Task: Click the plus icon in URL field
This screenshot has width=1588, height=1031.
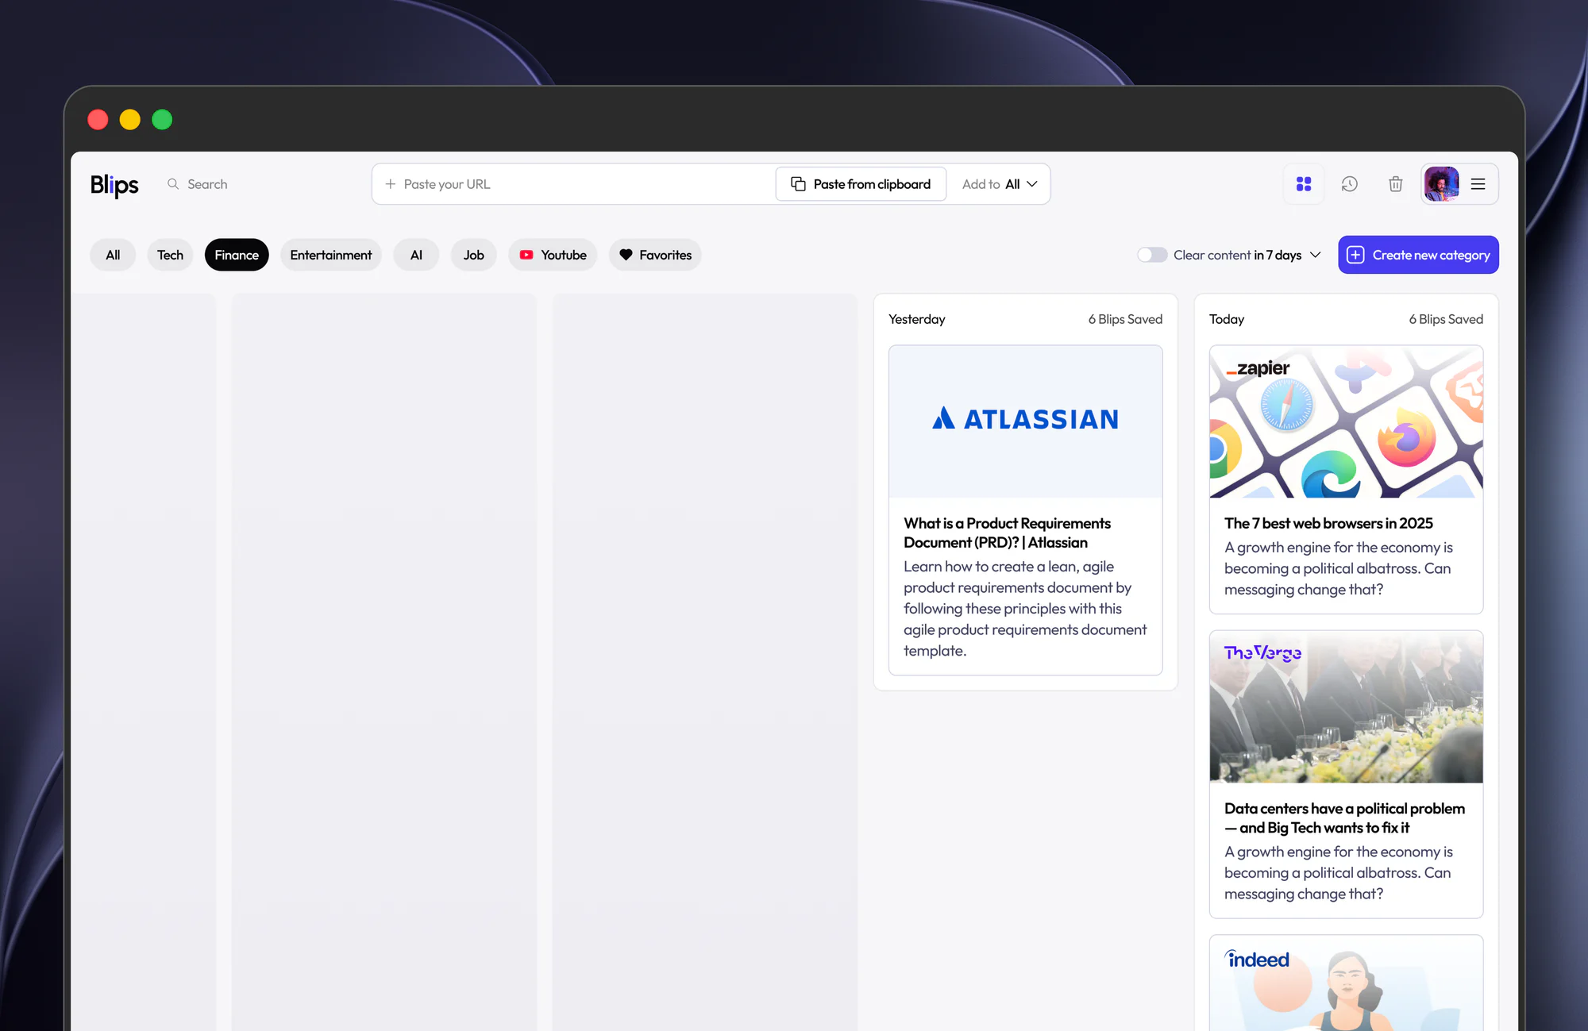Action: click(391, 184)
